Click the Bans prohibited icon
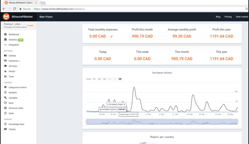 point(5,103)
